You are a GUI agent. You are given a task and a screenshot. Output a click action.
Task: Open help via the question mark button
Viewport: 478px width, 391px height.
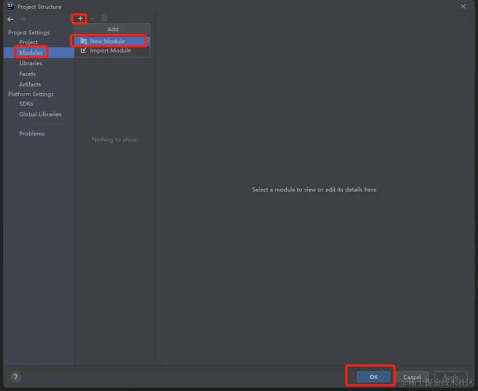tap(16, 377)
